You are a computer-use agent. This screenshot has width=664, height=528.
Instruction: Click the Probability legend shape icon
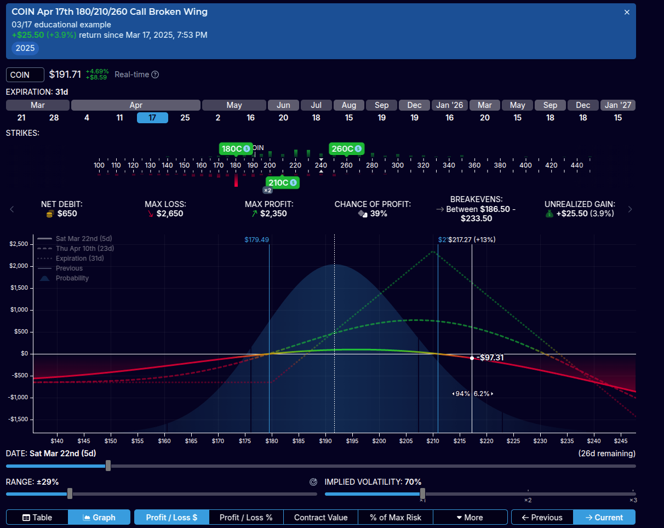(x=45, y=278)
